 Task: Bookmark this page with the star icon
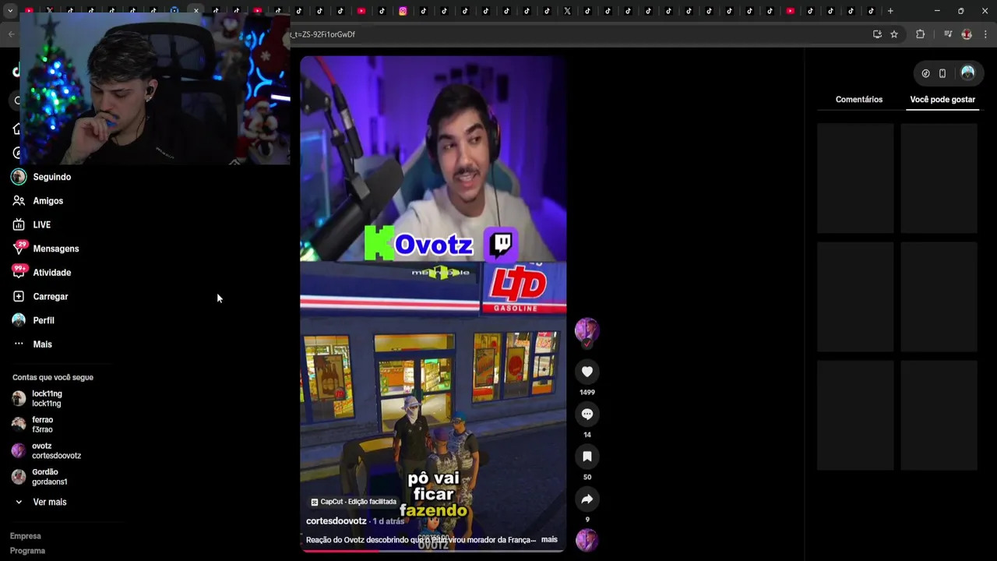tap(894, 34)
